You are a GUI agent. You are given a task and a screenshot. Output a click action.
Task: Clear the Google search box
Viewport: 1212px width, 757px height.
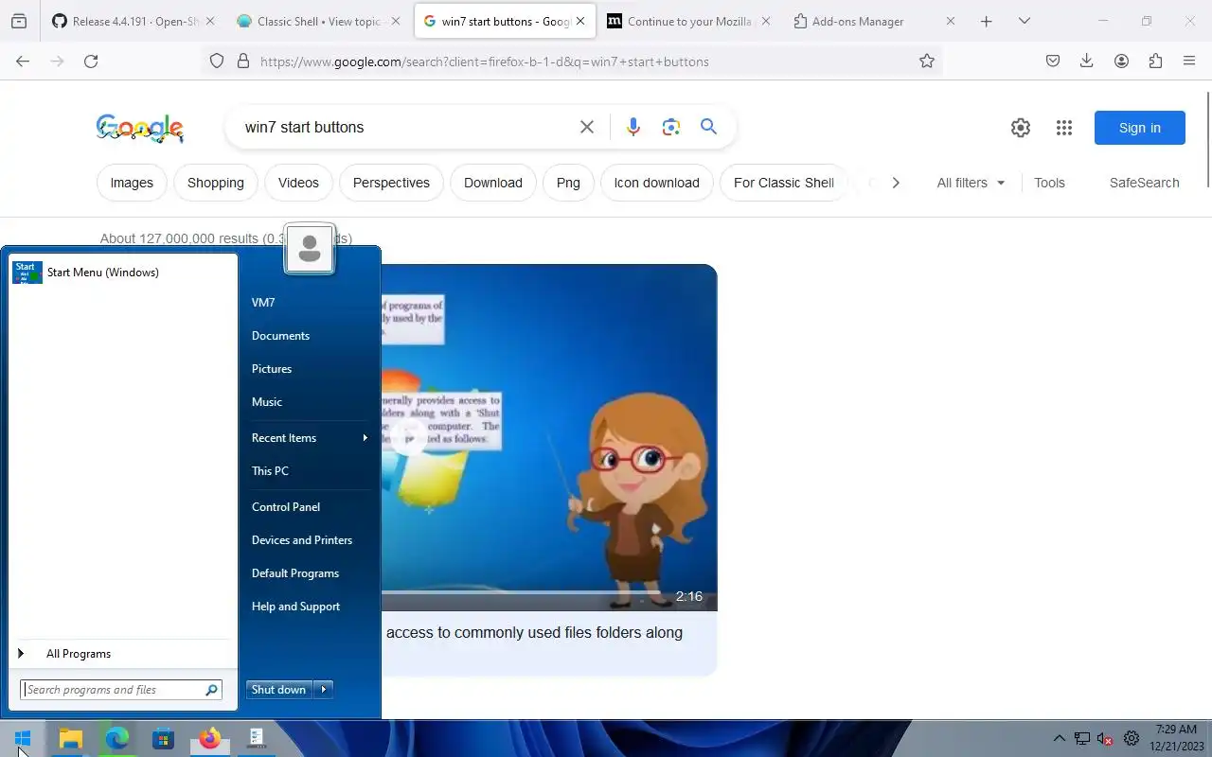[587, 127]
